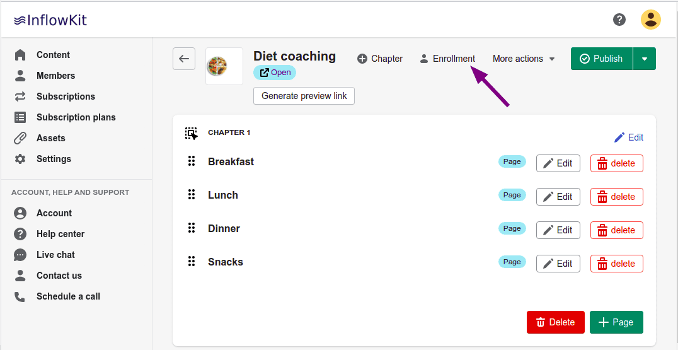Click the help question mark icon in header
This screenshot has height=350, width=678.
619,20
